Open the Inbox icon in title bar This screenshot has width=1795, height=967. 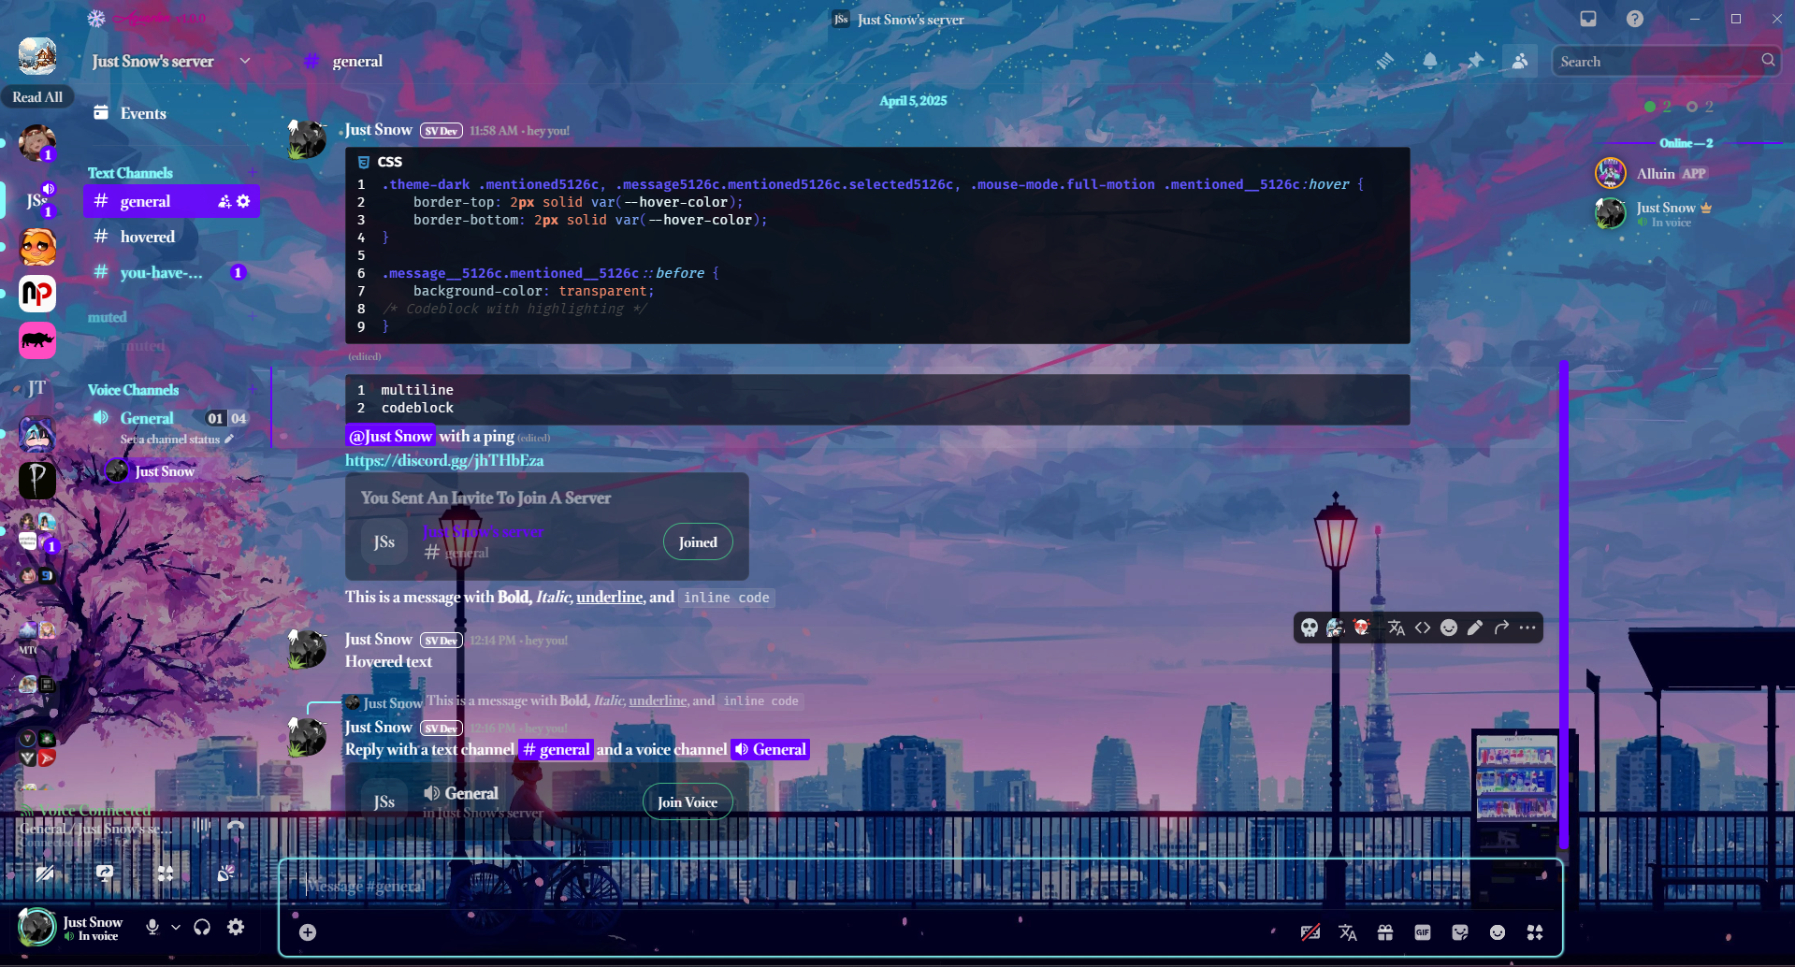pyautogui.click(x=1588, y=19)
